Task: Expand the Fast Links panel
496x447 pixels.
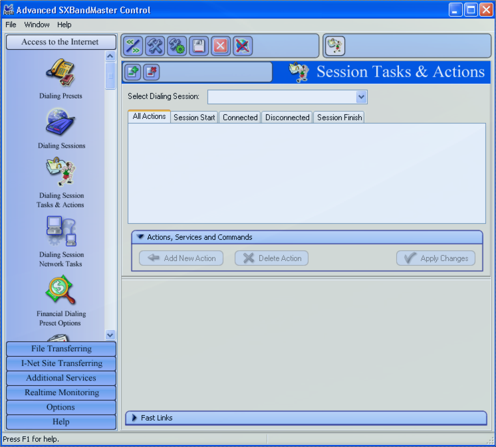Action: pyautogui.click(x=134, y=418)
